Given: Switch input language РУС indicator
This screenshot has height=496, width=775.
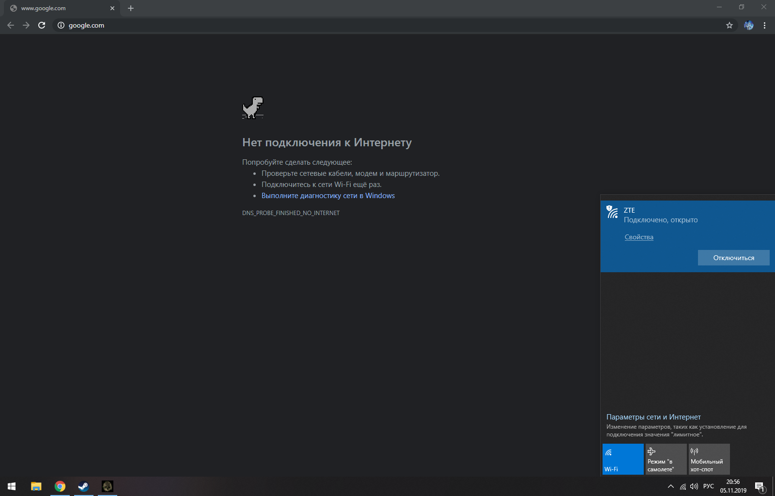Looking at the screenshot, I should 709,486.
